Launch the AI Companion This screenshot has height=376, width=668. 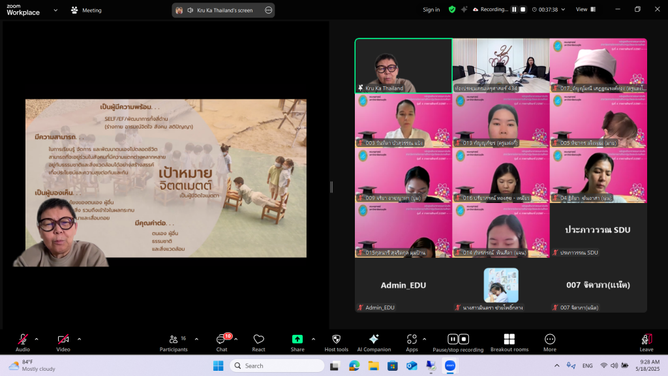click(374, 340)
